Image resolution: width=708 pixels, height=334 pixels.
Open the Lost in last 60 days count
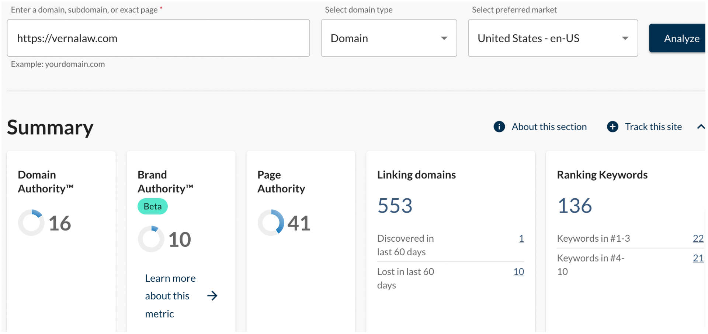[x=518, y=271]
